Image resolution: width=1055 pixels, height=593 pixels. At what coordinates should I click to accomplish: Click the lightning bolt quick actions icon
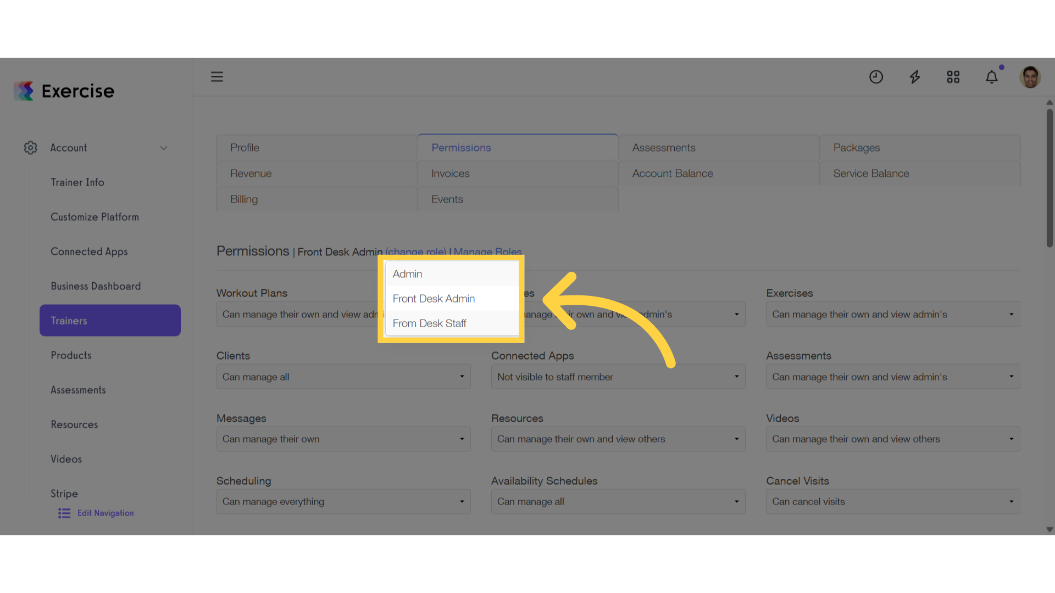[915, 77]
